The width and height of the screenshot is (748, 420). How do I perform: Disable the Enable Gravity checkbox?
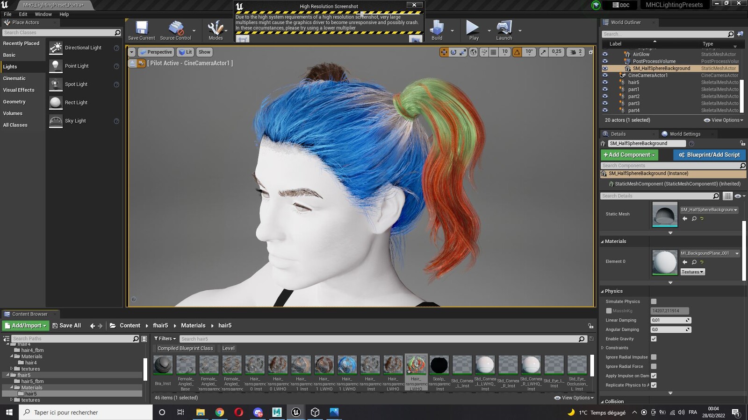654,339
